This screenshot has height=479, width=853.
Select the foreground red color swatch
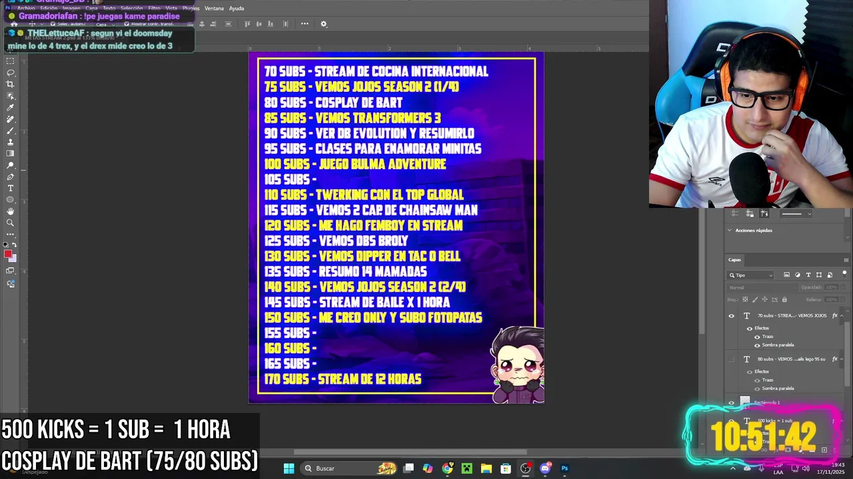[x=8, y=253]
